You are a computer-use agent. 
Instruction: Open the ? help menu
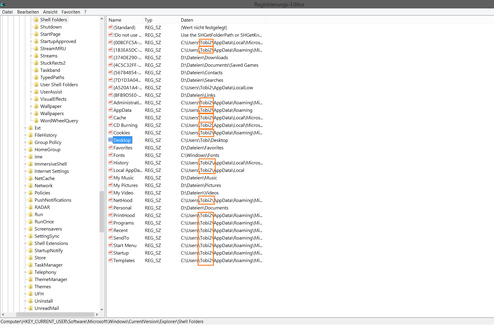pos(85,12)
